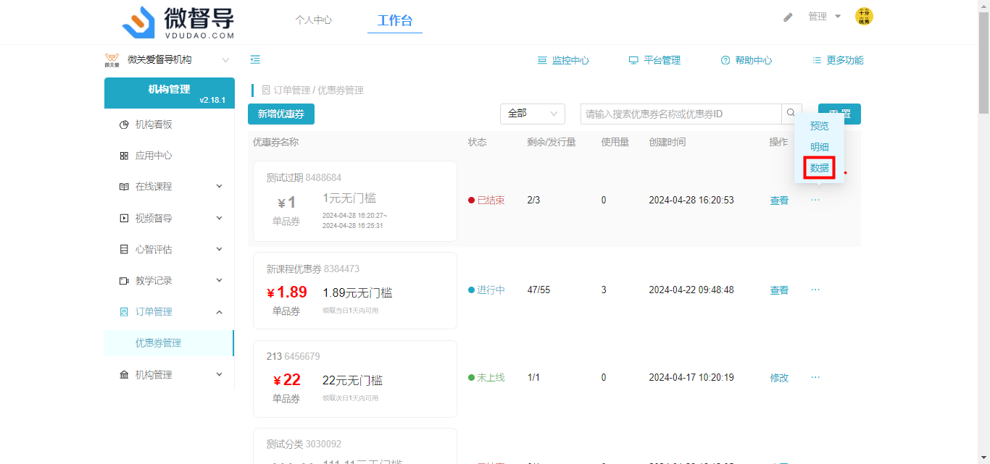990x464 pixels.
Task: Click 修改 for coupon 213
Action: tap(779, 378)
